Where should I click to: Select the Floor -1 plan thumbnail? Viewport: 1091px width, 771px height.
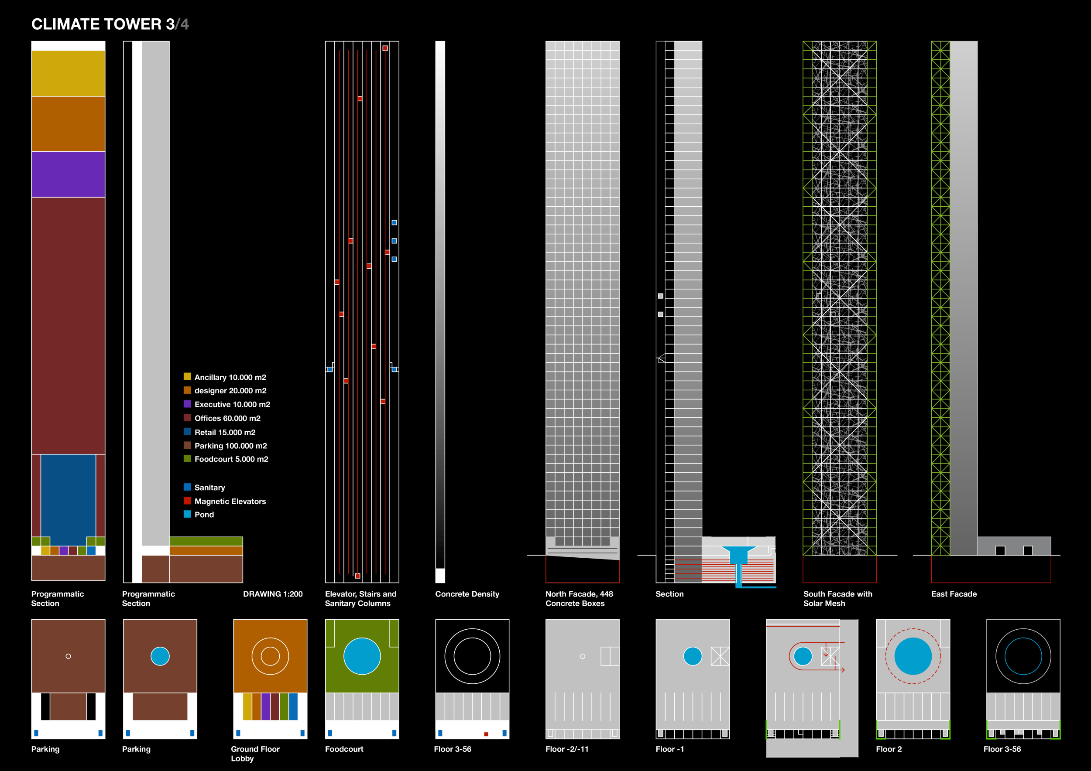(692, 679)
